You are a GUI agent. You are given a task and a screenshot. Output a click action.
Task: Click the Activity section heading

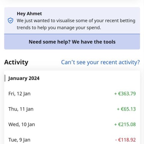(x=16, y=62)
